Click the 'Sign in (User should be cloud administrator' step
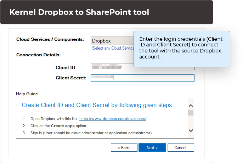 click(91, 133)
